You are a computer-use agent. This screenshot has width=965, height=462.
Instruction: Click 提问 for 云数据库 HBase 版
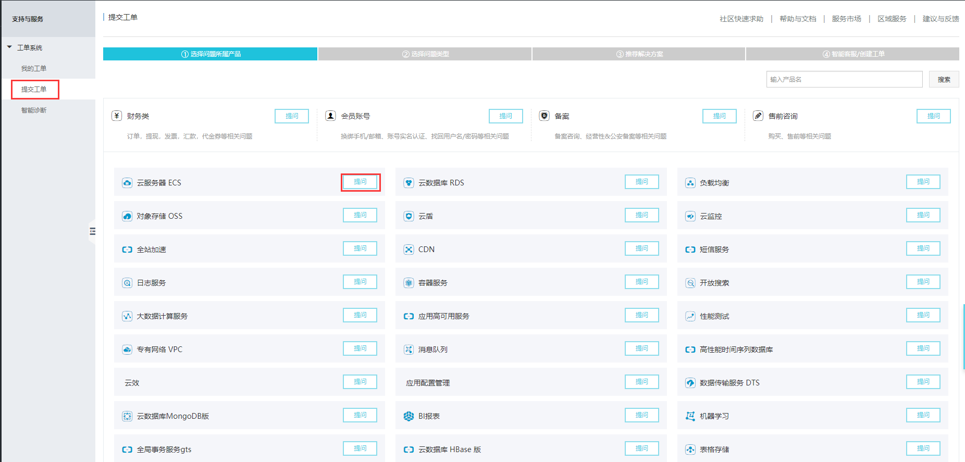point(642,448)
